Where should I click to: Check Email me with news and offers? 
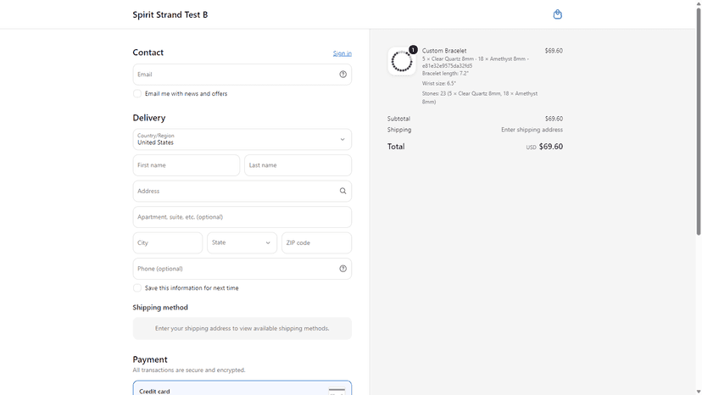137,93
